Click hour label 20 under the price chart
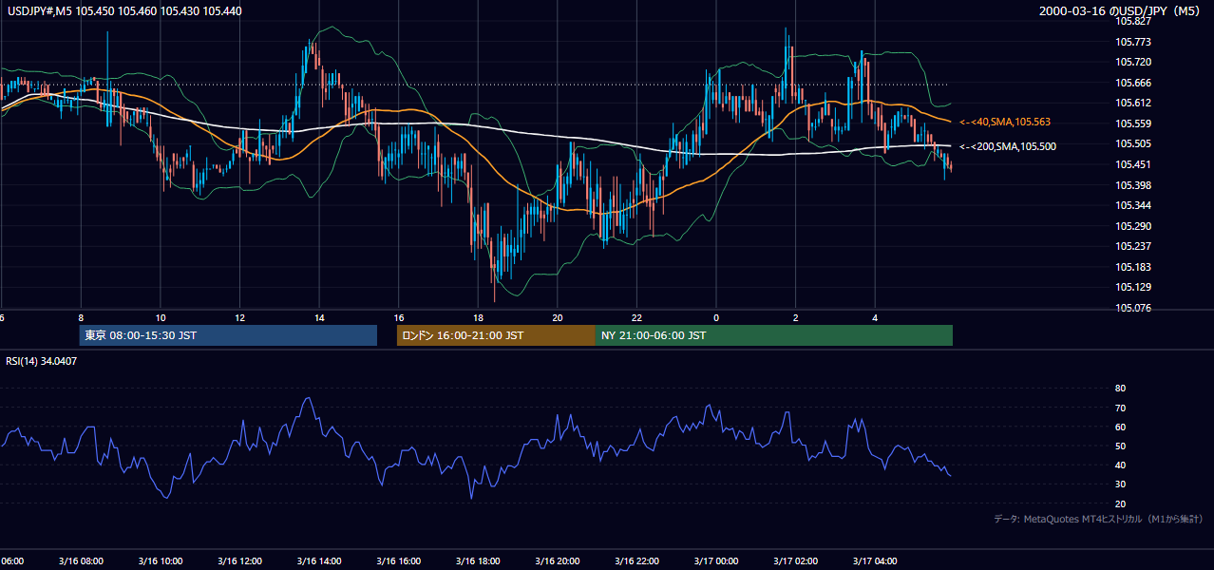 [x=558, y=317]
